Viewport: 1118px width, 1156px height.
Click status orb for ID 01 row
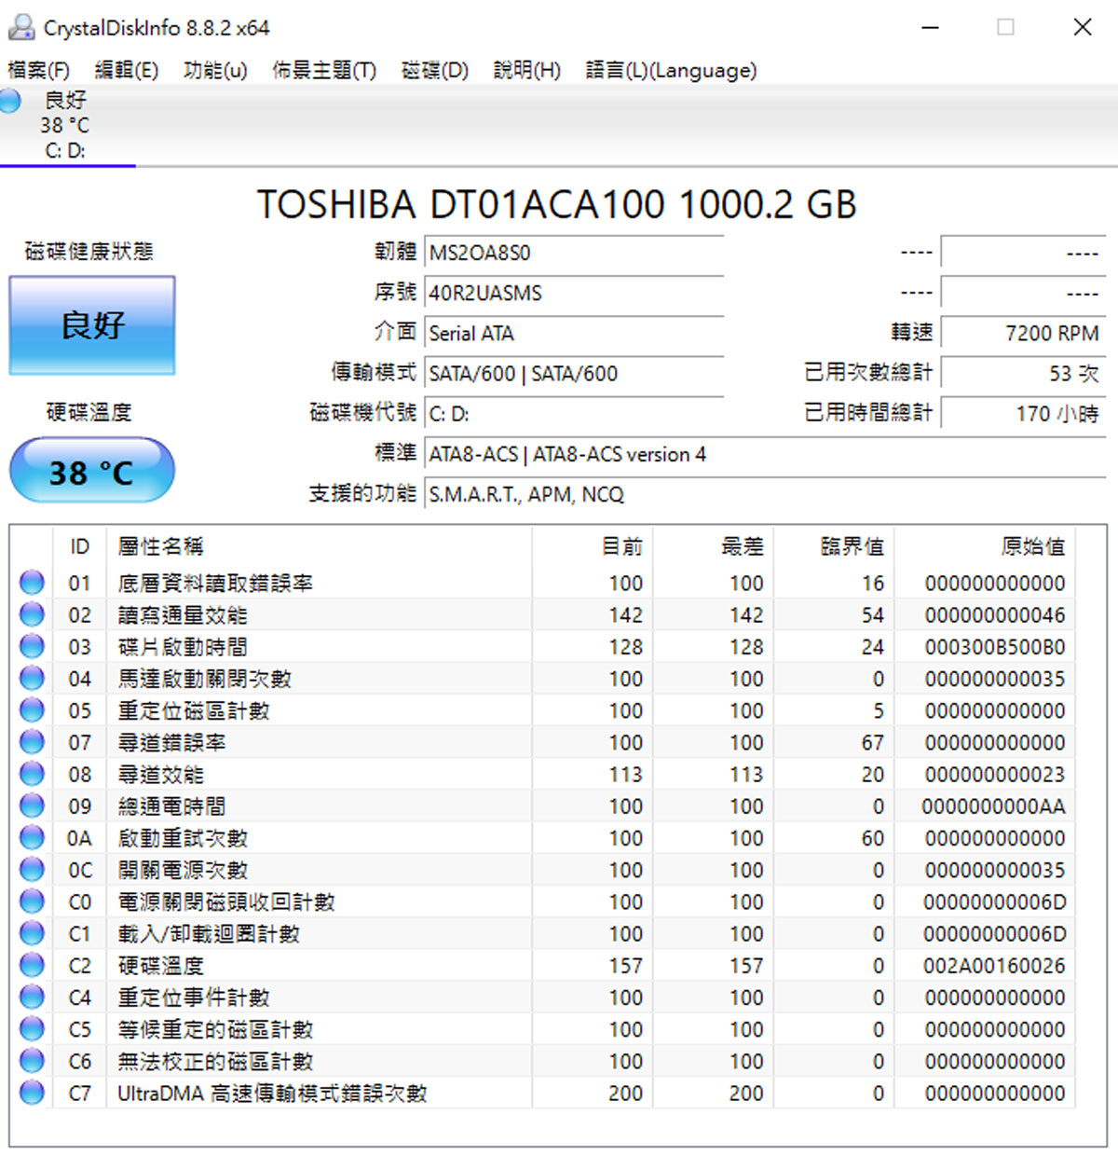point(32,583)
